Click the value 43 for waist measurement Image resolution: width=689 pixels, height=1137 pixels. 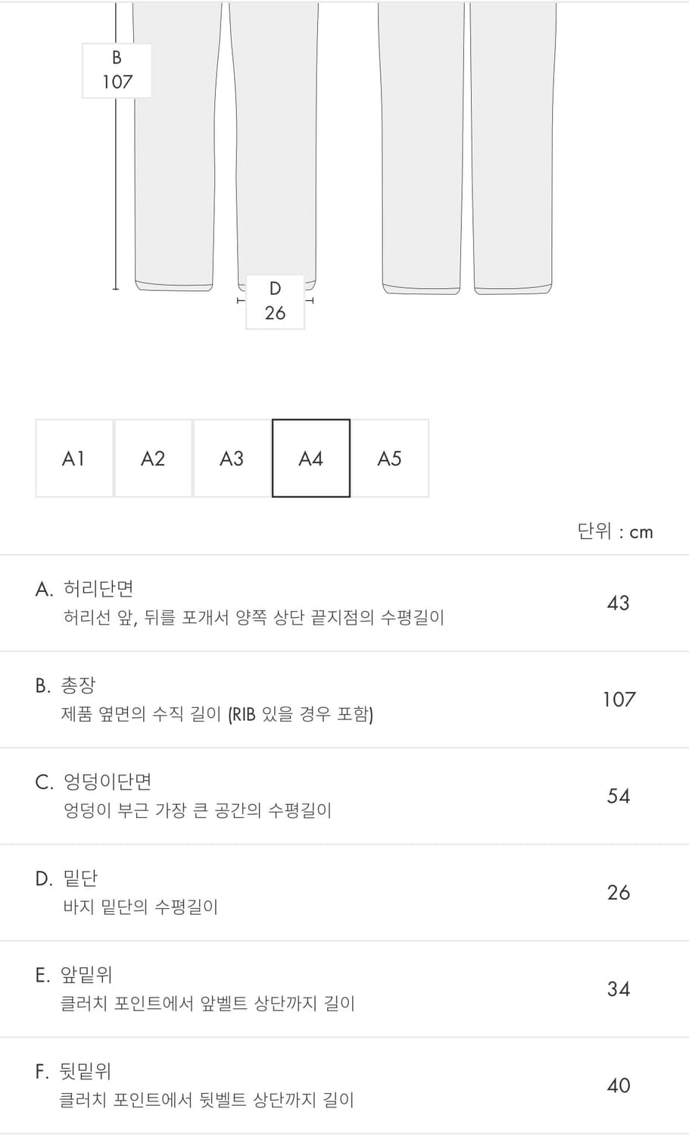point(619,603)
